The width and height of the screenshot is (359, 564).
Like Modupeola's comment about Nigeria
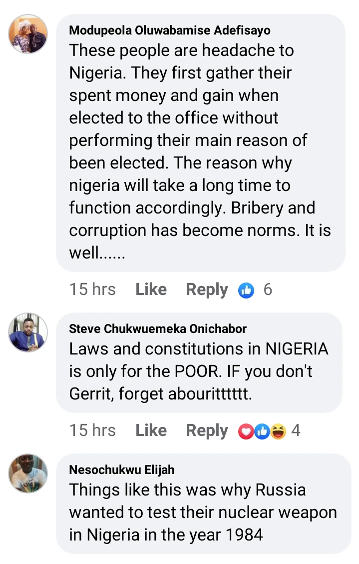[x=151, y=289]
